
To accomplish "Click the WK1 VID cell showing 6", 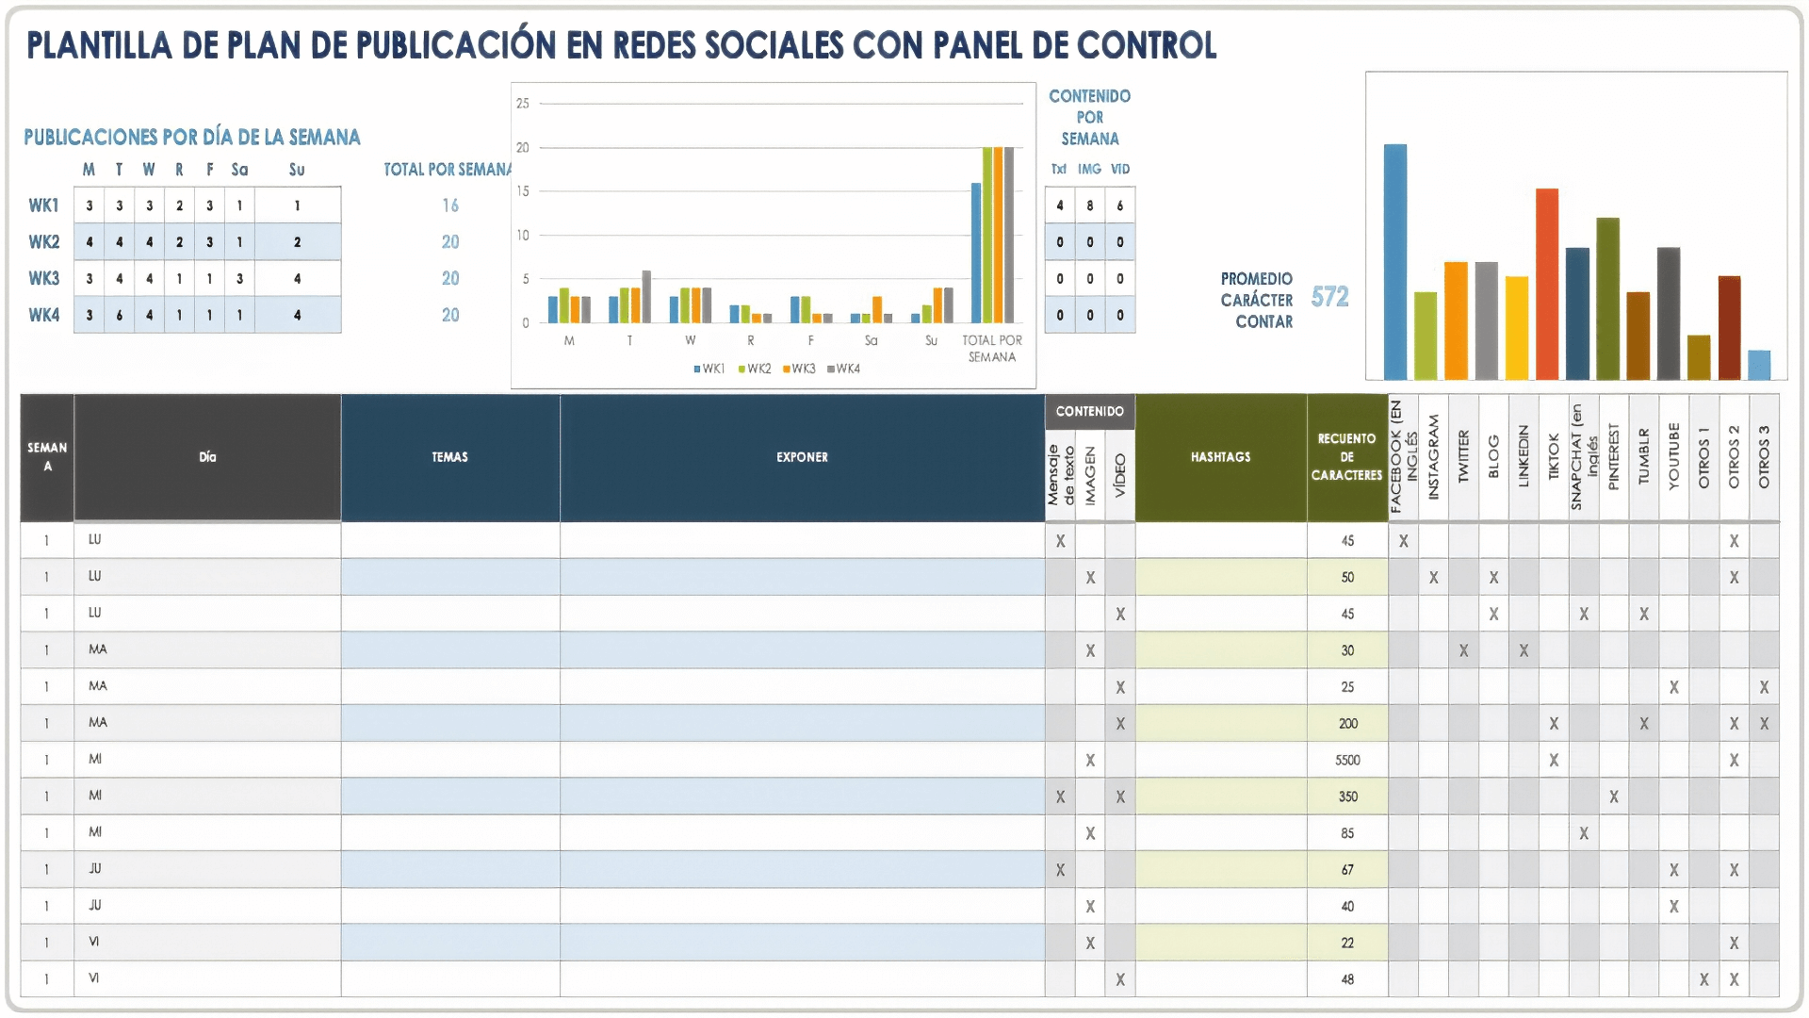I will pos(1120,205).
